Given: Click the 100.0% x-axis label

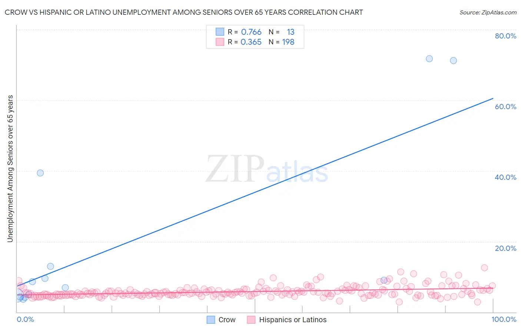Looking at the screenshot, I should point(504,319).
